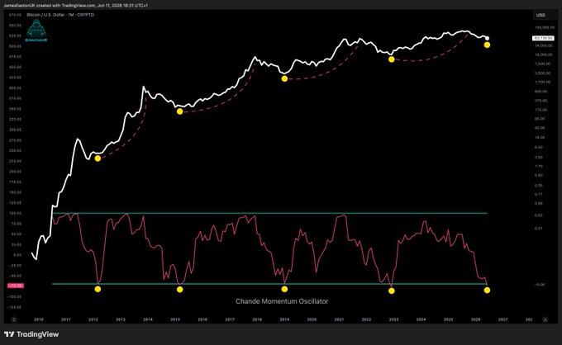The width and height of the screenshot is (562, 345).
Task: Click the 3,500.00 price scale label
Action: [x=545, y=73]
